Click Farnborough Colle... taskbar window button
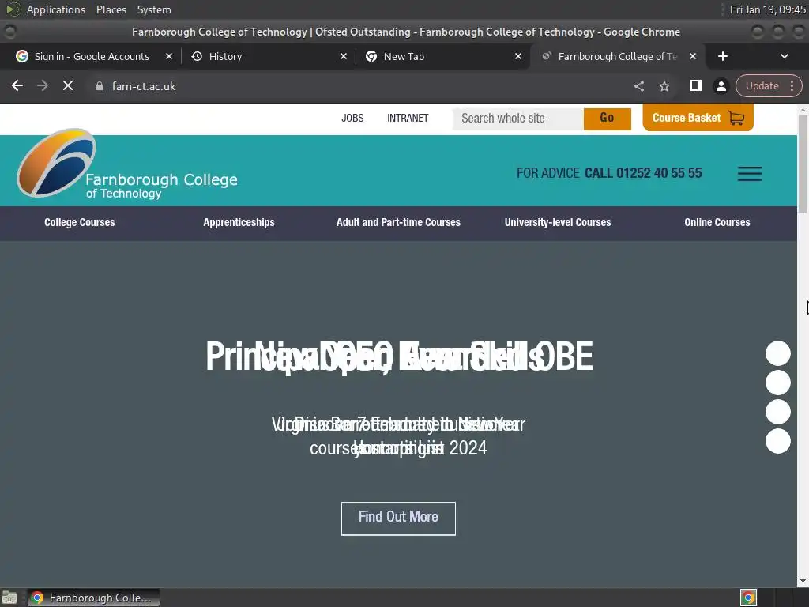 tap(93, 598)
